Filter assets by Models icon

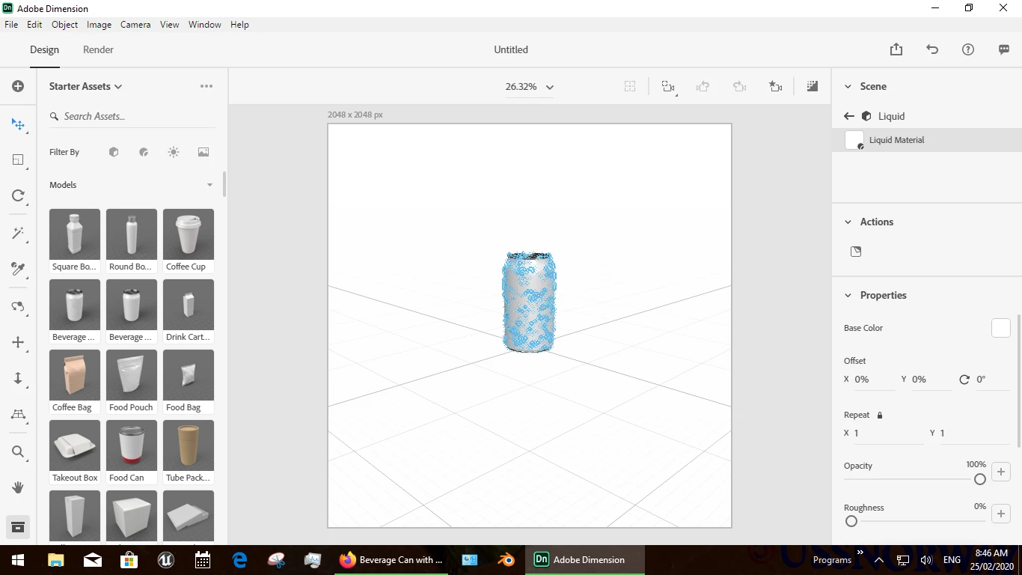[x=114, y=152]
